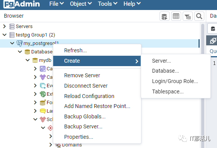Click the Servers group icon
Screen dimensions: 217x148
(12, 27)
